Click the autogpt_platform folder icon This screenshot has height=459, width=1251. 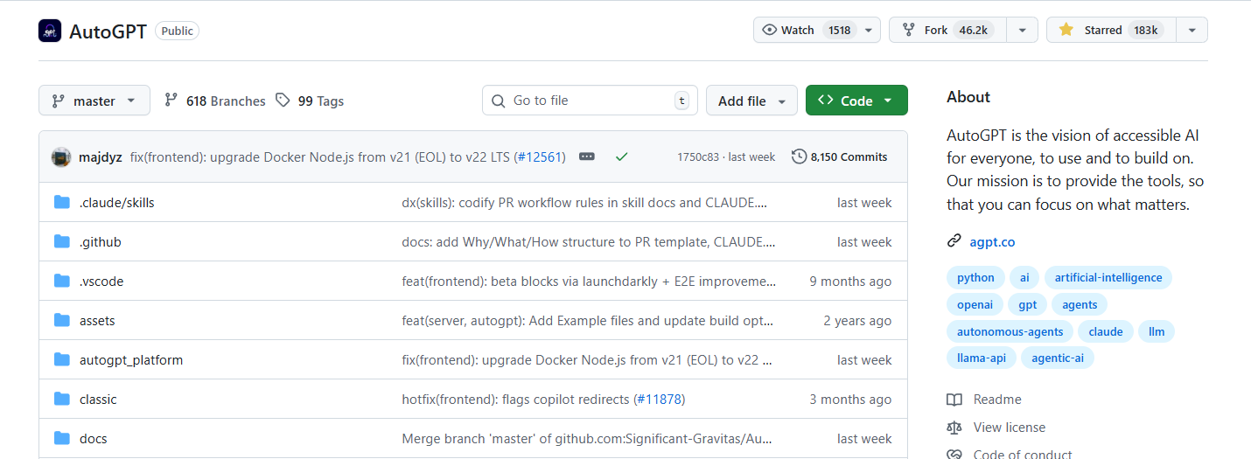[x=61, y=359]
